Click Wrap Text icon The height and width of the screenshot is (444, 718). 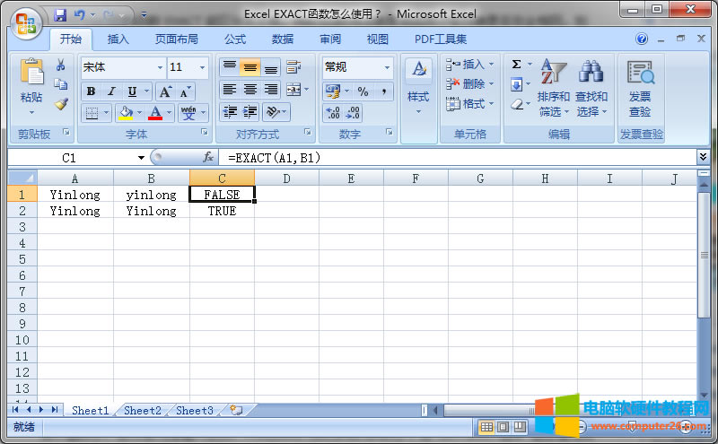[x=293, y=67]
